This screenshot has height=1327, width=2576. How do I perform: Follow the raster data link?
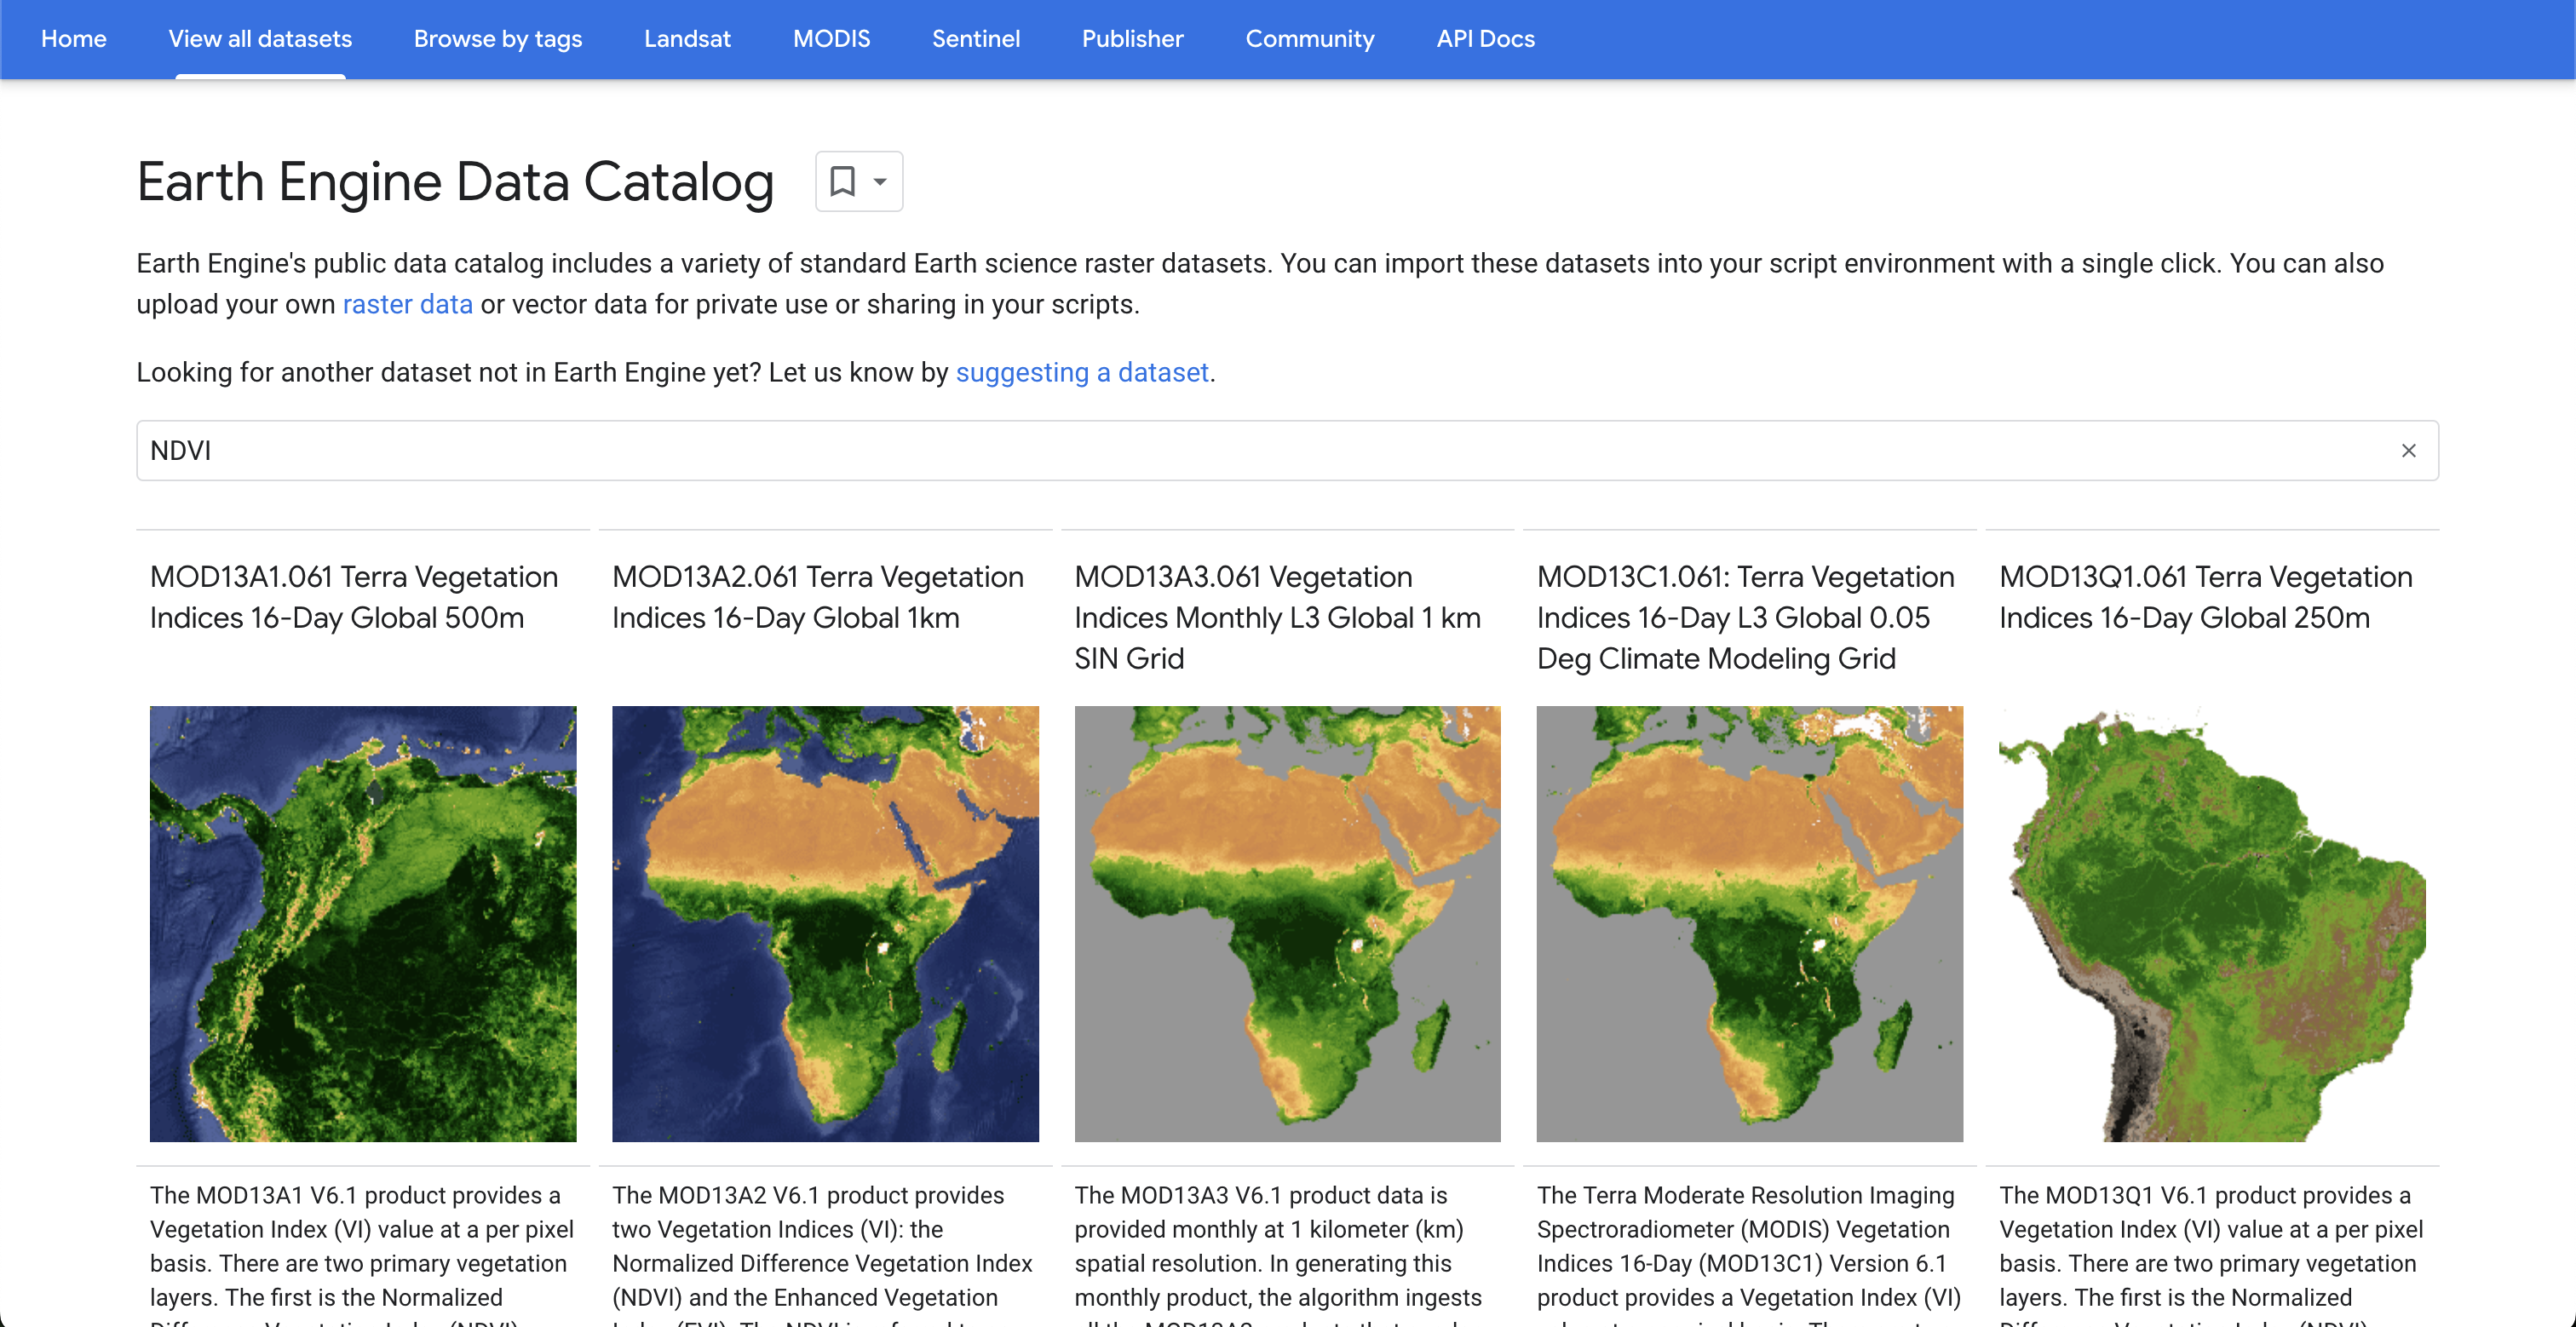tap(407, 304)
